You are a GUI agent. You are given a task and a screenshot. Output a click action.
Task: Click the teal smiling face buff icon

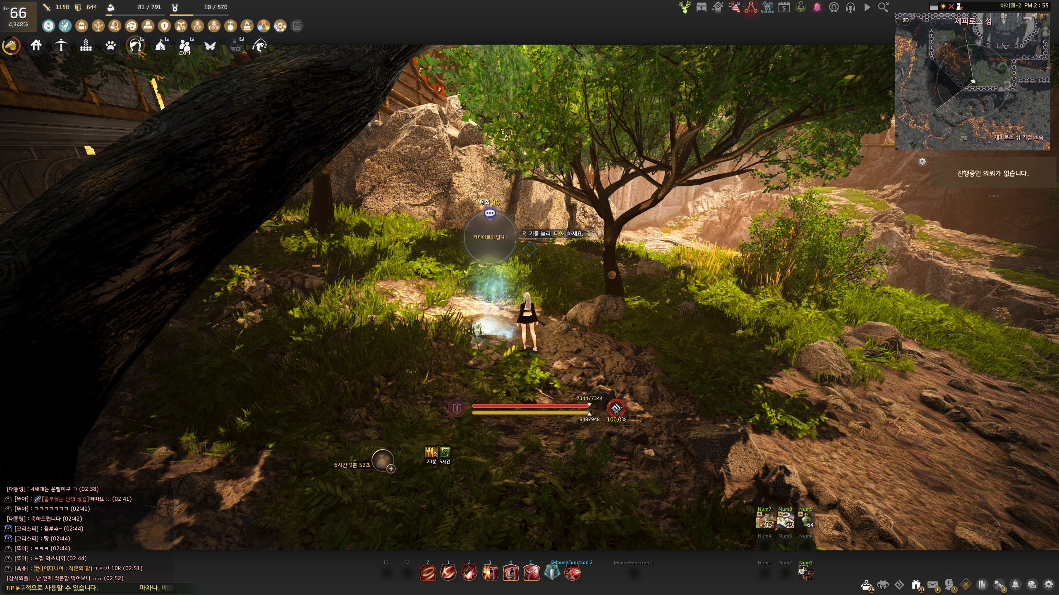coord(48,26)
